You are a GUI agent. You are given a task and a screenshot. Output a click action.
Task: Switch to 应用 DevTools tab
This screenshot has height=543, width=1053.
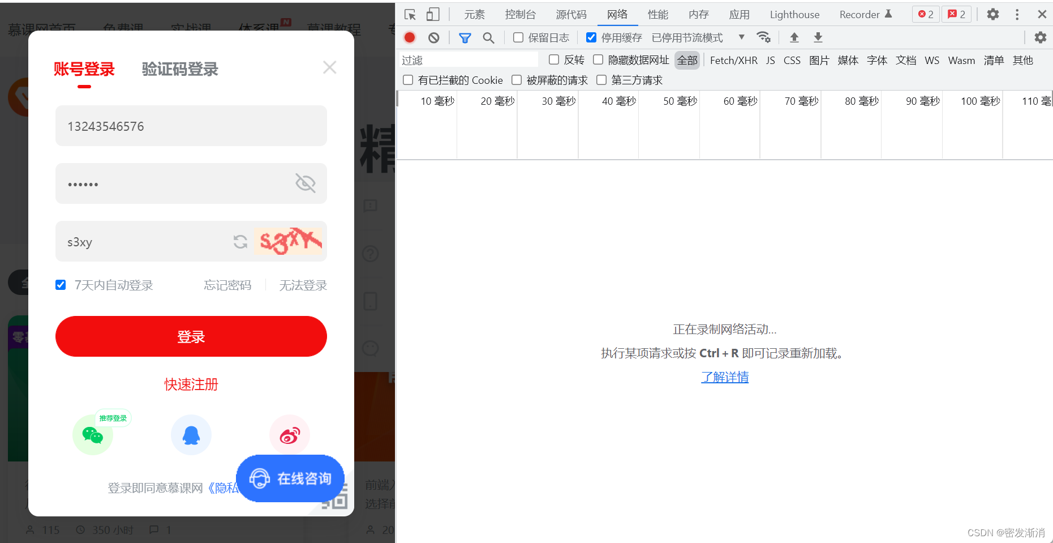click(739, 15)
